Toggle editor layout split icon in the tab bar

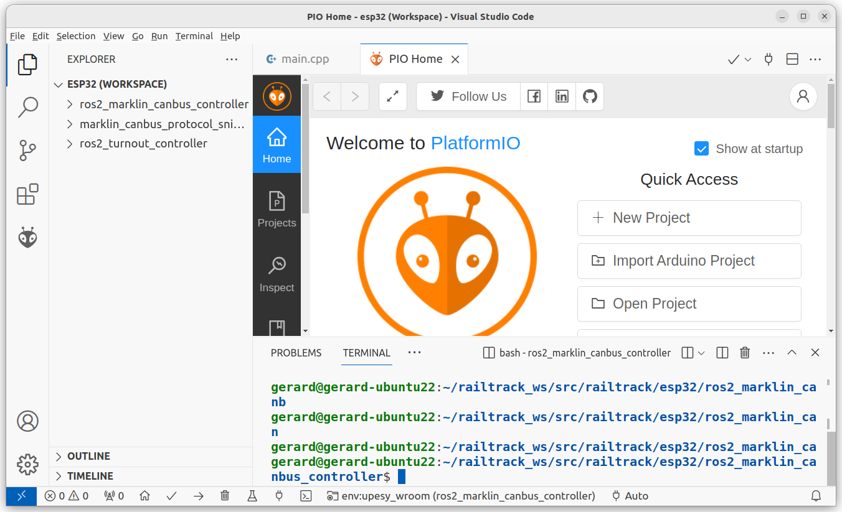click(x=792, y=59)
